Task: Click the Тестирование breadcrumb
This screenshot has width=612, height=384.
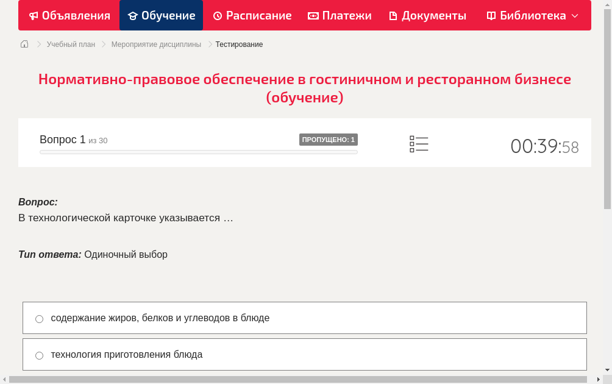Action: [x=238, y=44]
